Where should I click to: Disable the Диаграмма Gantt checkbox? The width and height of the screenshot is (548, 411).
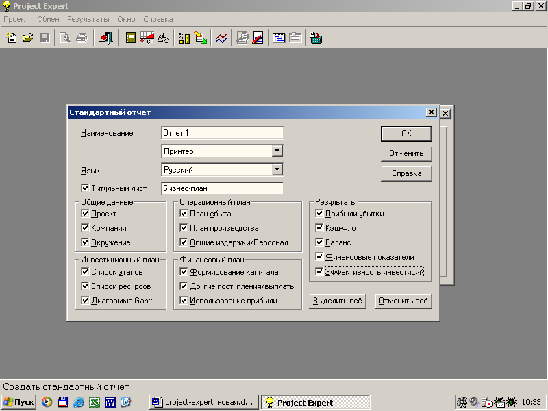click(85, 300)
